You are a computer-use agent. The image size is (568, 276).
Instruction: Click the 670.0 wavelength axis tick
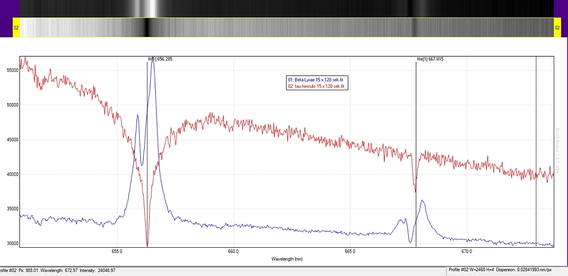pyautogui.click(x=466, y=252)
